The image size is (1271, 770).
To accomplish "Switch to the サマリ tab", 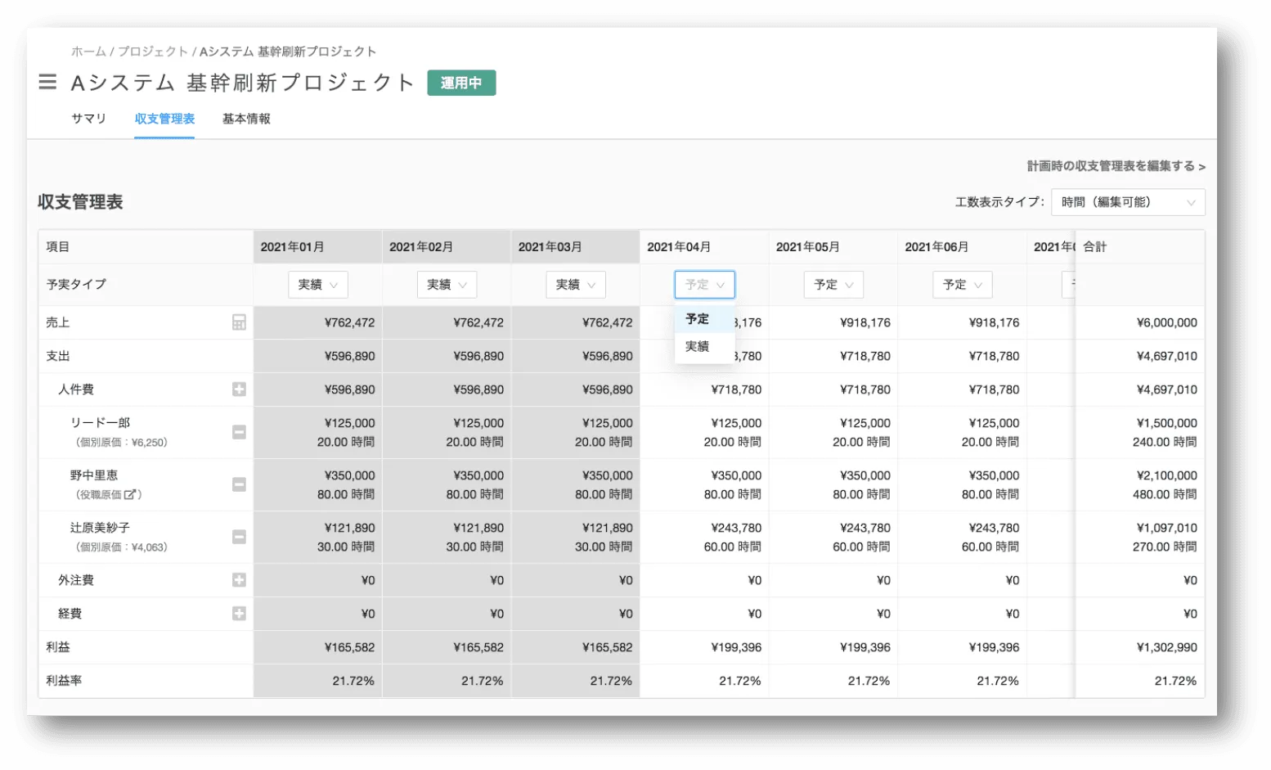I will 88,119.
